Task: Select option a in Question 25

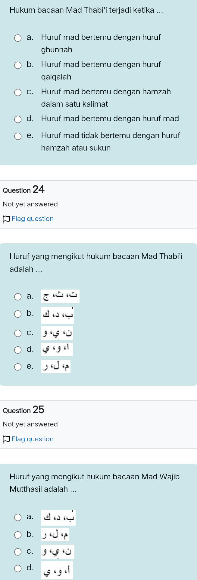Action: pos(18,517)
